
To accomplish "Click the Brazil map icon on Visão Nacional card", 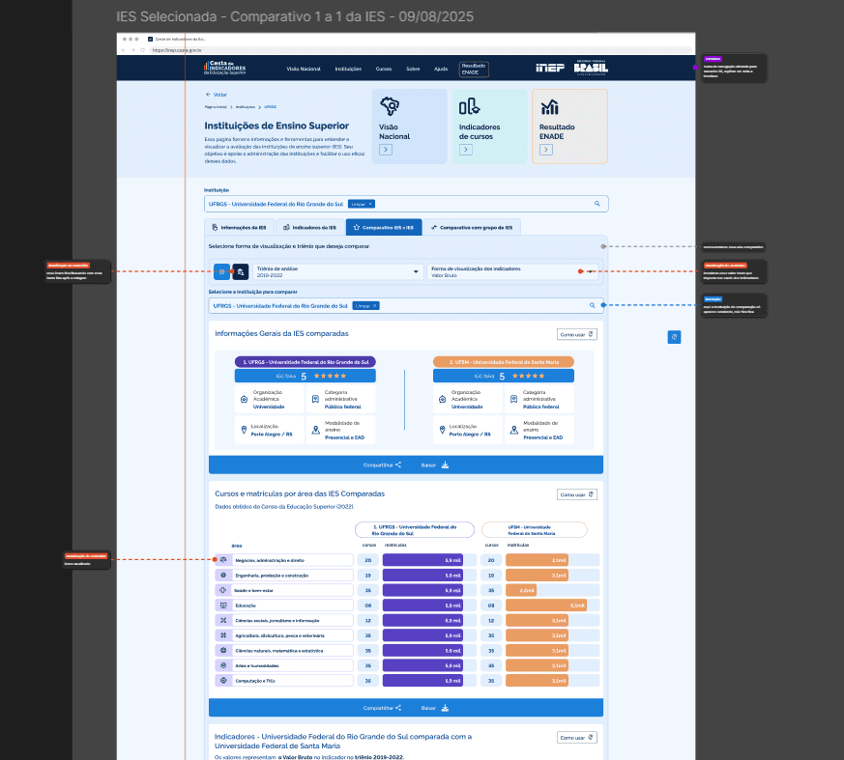I will pos(390,106).
